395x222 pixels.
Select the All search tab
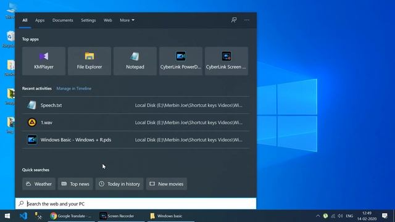click(x=25, y=20)
